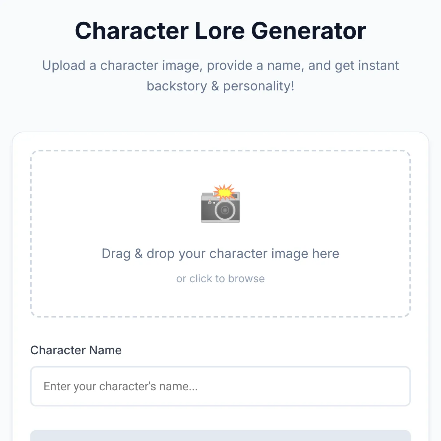This screenshot has width=441, height=441.
Task: Click the grey action bar below the name field
Action: coord(220,435)
